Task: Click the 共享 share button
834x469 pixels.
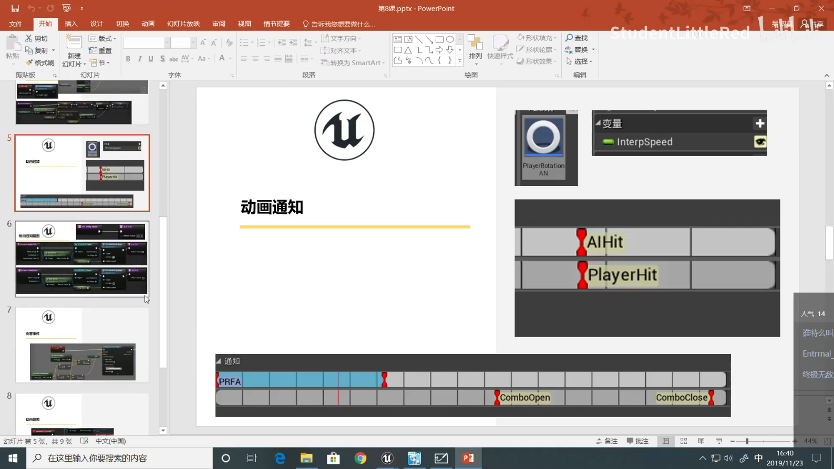Action: pos(812,24)
